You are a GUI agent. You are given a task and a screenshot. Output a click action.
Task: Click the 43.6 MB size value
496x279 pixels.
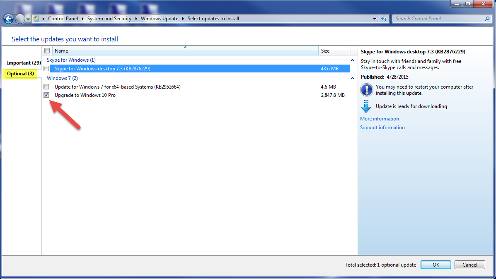(329, 69)
